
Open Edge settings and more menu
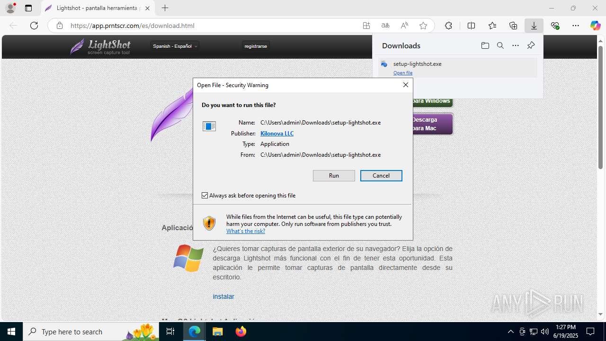(x=576, y=26)
